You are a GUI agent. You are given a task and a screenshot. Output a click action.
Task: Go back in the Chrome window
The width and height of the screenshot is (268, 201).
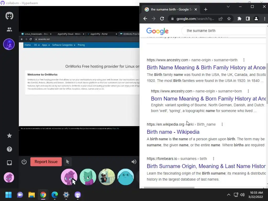[145, 19]
